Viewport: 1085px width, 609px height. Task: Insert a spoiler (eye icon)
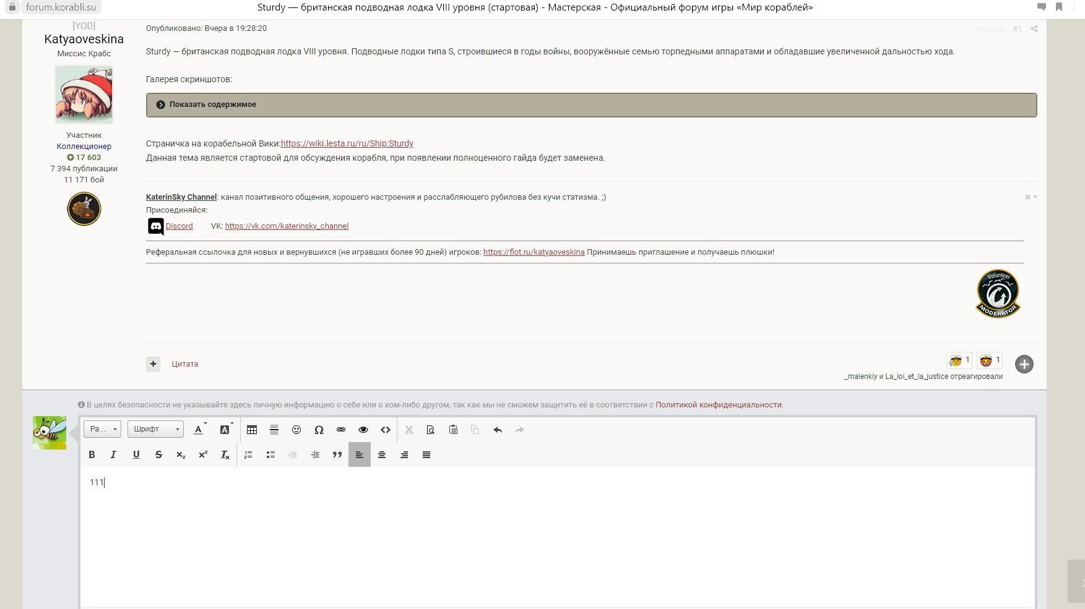click(363, 430)
